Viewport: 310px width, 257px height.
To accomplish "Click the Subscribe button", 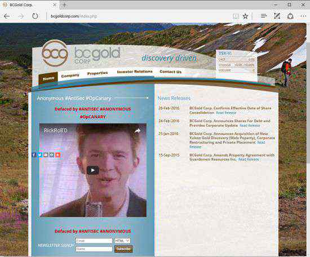I will tap(123, 249).
